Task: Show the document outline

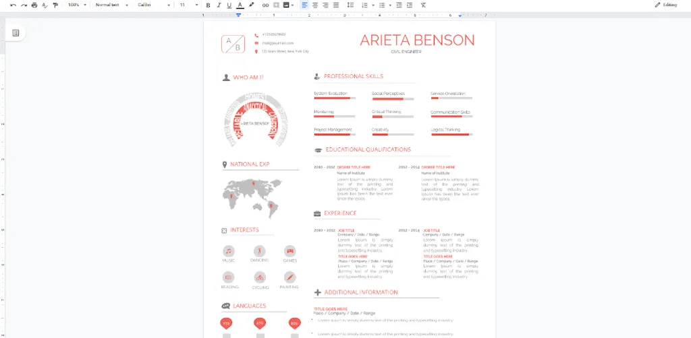Action: (x=16, y=33)
